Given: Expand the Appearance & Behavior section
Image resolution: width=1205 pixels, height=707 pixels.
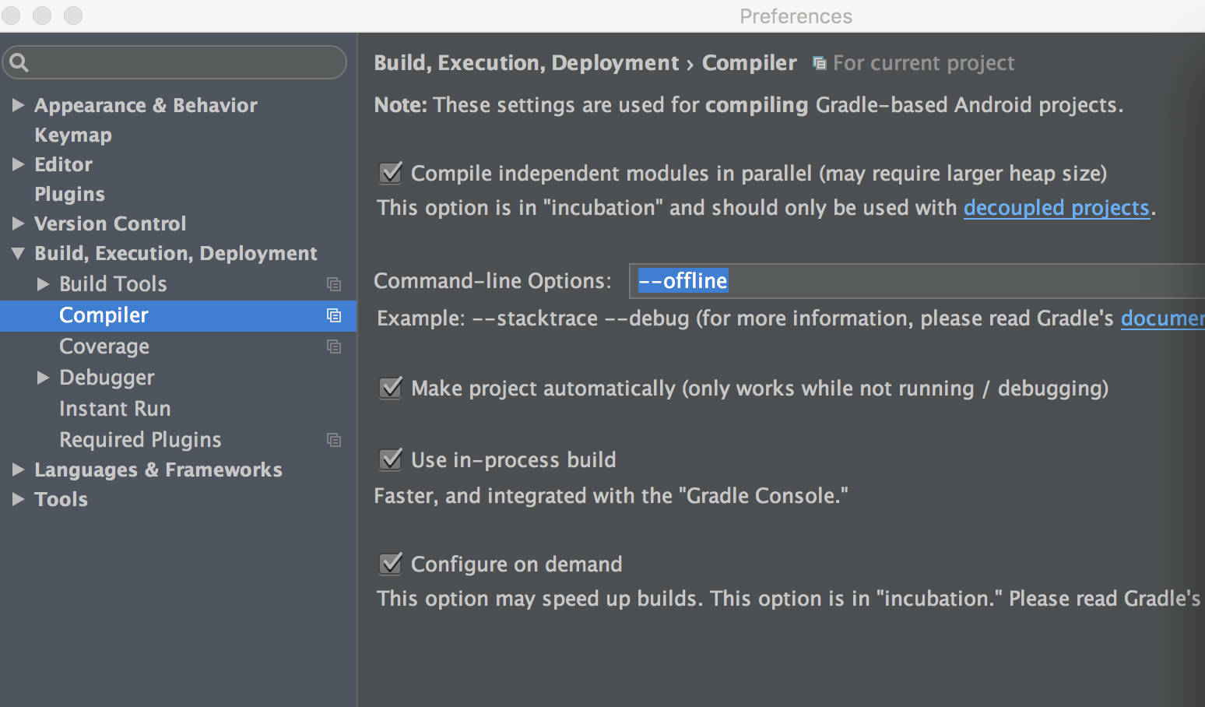Looking at the screenshot, I should click(x=19, y=105).
